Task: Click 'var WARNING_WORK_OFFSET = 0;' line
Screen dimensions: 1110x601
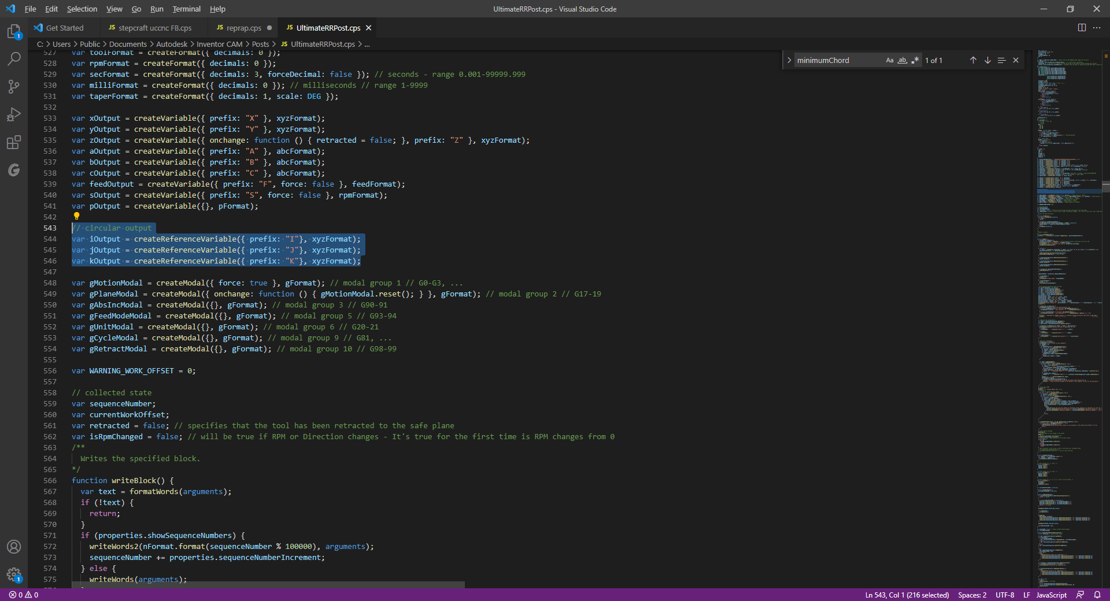Action: point(134,371)
